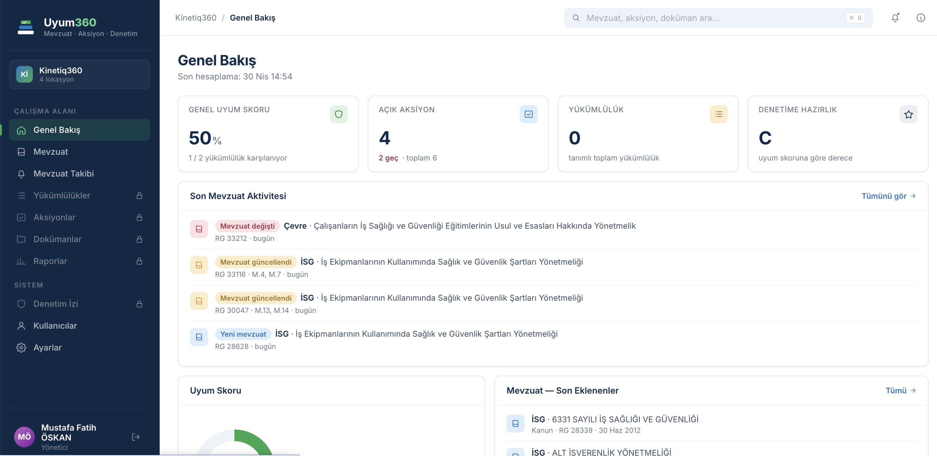Click the magnifier icon in the search bar
Screen dimensions: 937x456
click(576, 18)
